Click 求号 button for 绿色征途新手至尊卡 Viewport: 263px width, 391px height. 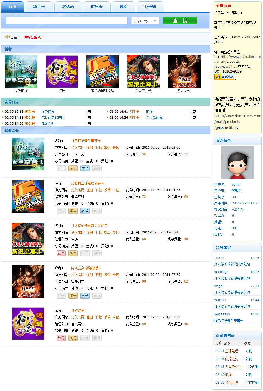tap(85, 168)
